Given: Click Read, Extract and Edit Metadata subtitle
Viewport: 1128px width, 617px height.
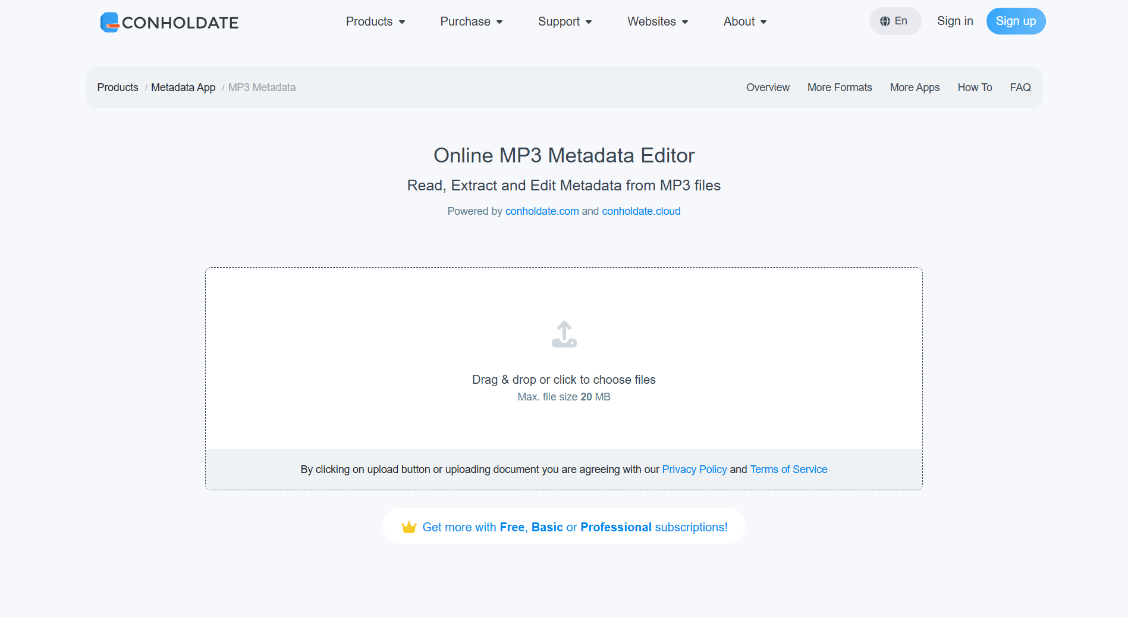Looking at the screenshot, I should [564, 186].
